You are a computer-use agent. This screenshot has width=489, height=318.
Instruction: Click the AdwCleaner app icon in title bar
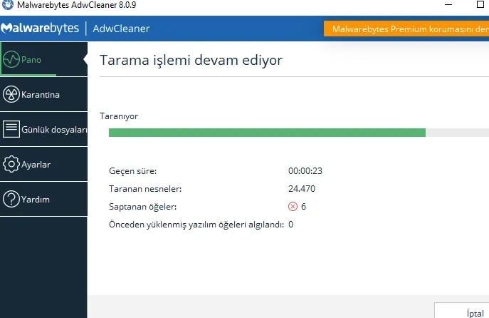tap(8, 5)
